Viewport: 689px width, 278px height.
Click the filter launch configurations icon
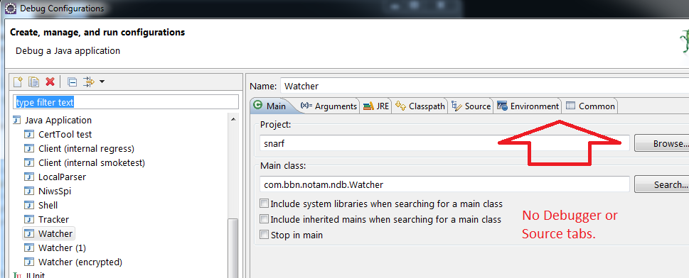pyautogui.click(x=89, y=82)
